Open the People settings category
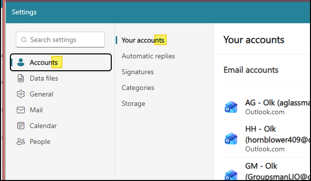The height and width of the screenshot is (181, 311). coord(61,142)
